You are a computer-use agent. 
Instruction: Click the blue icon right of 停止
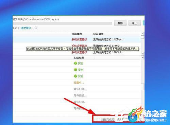pyautogui.click(x=144, y=23)
